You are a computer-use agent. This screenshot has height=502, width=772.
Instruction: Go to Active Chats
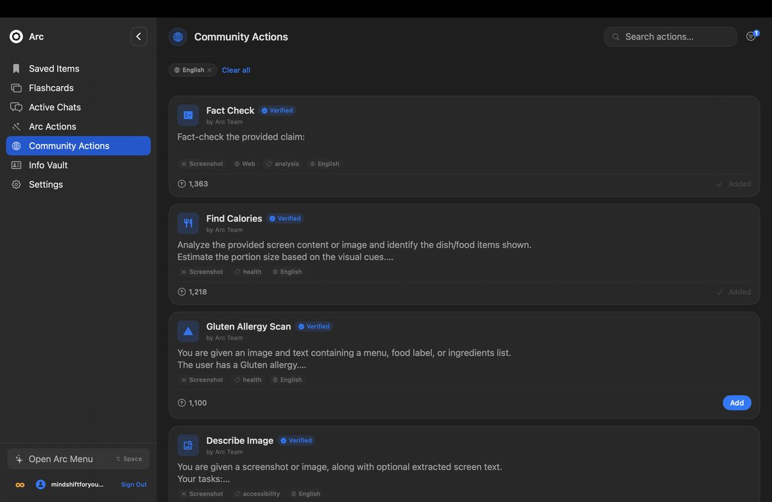78,107
